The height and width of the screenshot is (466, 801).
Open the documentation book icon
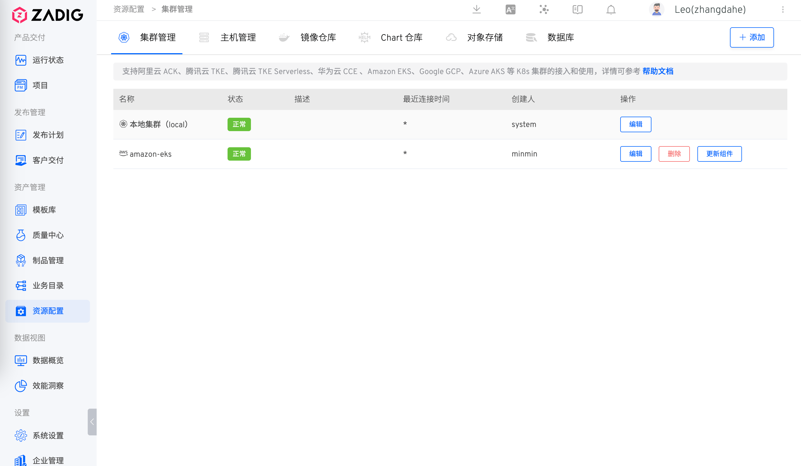(x=577, y=9)
